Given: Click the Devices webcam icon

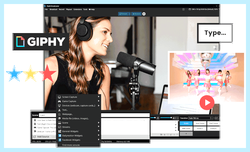Looking at the screenshot, I should click(59, 106).
